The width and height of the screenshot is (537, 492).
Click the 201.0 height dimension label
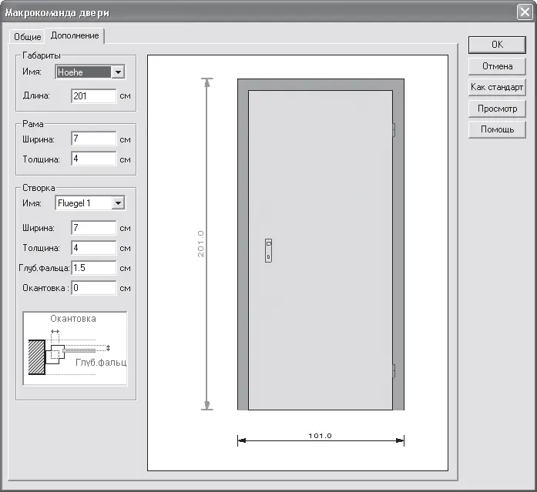(200, 243)
